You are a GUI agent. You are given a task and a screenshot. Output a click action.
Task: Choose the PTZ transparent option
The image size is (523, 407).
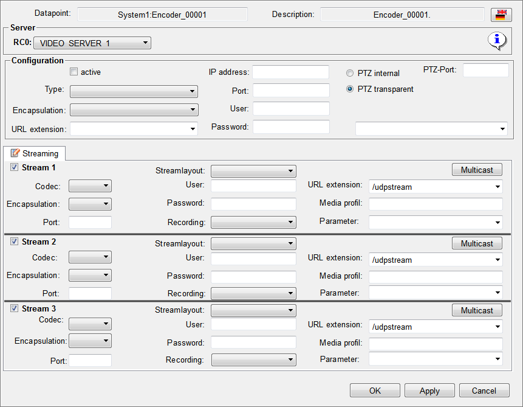[x=349, y=89]
